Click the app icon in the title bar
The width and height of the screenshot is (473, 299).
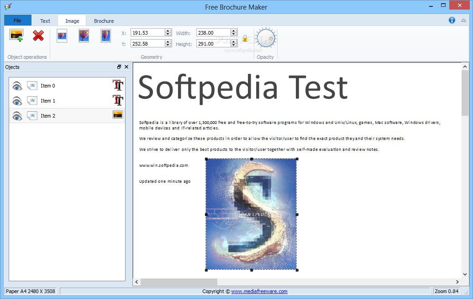8,6
